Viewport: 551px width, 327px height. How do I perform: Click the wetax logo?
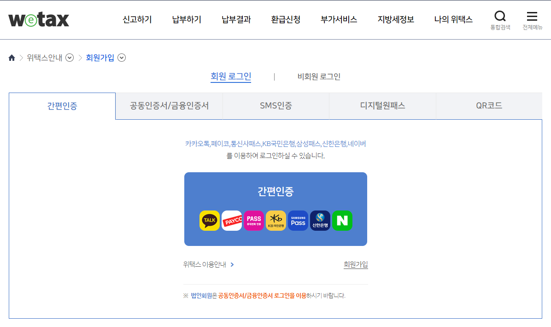coord(39,20)
